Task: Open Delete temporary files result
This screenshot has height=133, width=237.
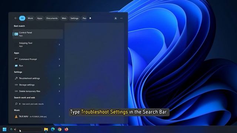Action: (x=38, y=91)
